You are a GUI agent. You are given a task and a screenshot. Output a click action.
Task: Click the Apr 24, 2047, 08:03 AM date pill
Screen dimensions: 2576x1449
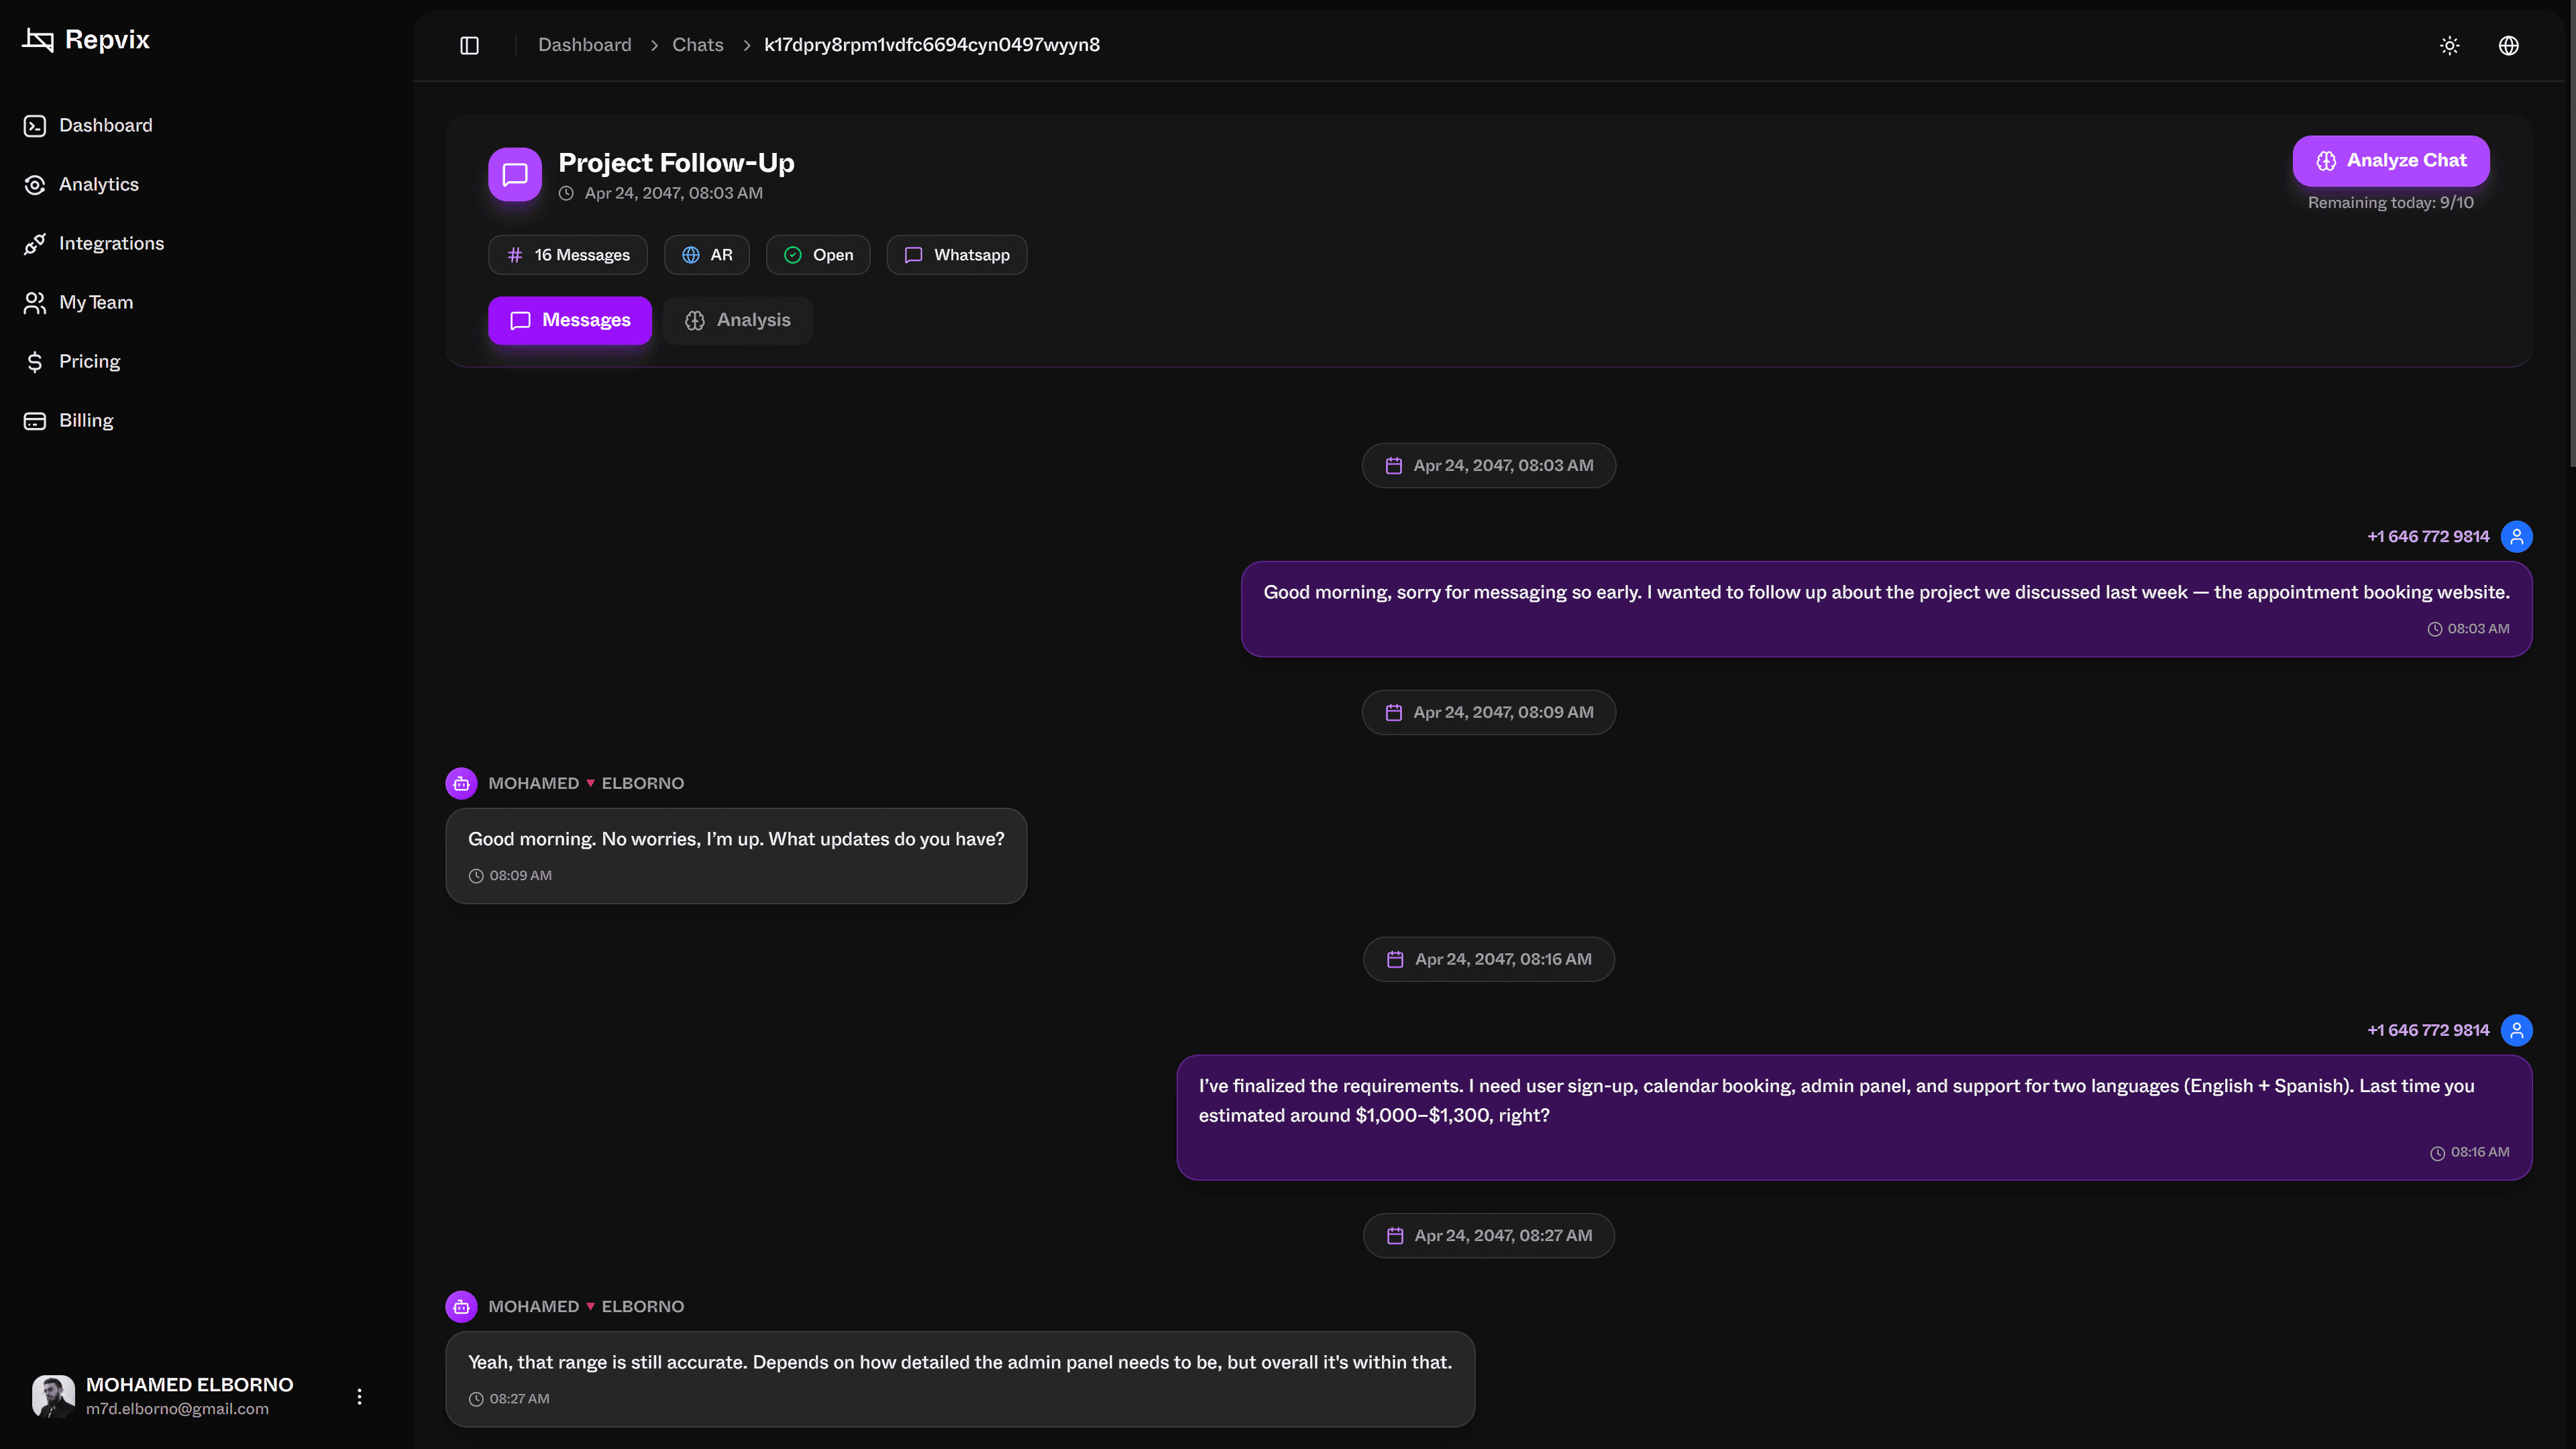click(1487, 465)
